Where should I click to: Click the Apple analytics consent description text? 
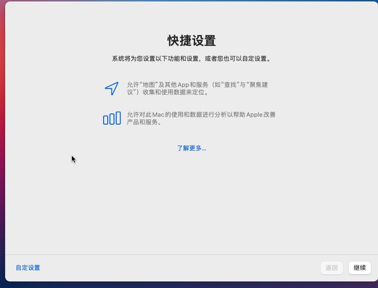coord(201,119)
